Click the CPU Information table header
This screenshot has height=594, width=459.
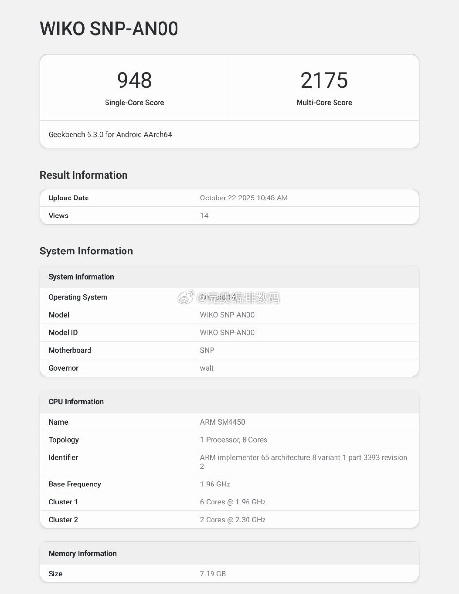76,402
